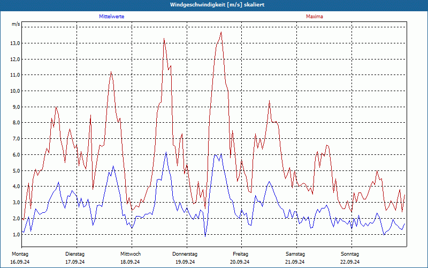428x268 pixels.
Task: Click the date 18.09.24
Action: pos(130,262)
